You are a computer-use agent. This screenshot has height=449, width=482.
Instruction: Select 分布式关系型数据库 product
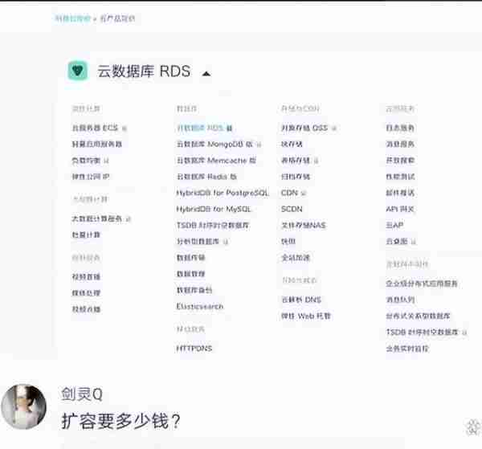tap(419, 316)
